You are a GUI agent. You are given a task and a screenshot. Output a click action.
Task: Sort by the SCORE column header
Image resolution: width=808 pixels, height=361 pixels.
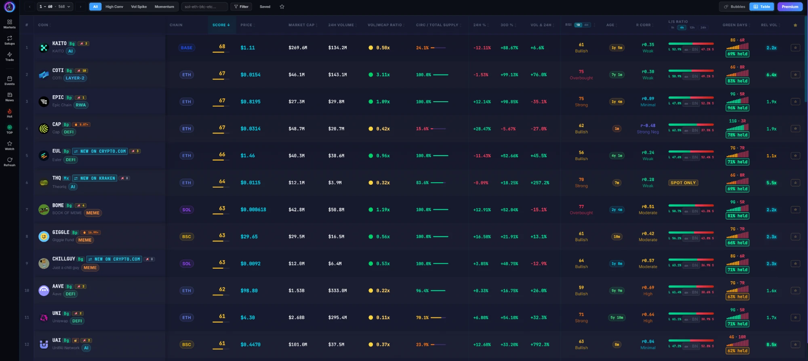(221, 25)
